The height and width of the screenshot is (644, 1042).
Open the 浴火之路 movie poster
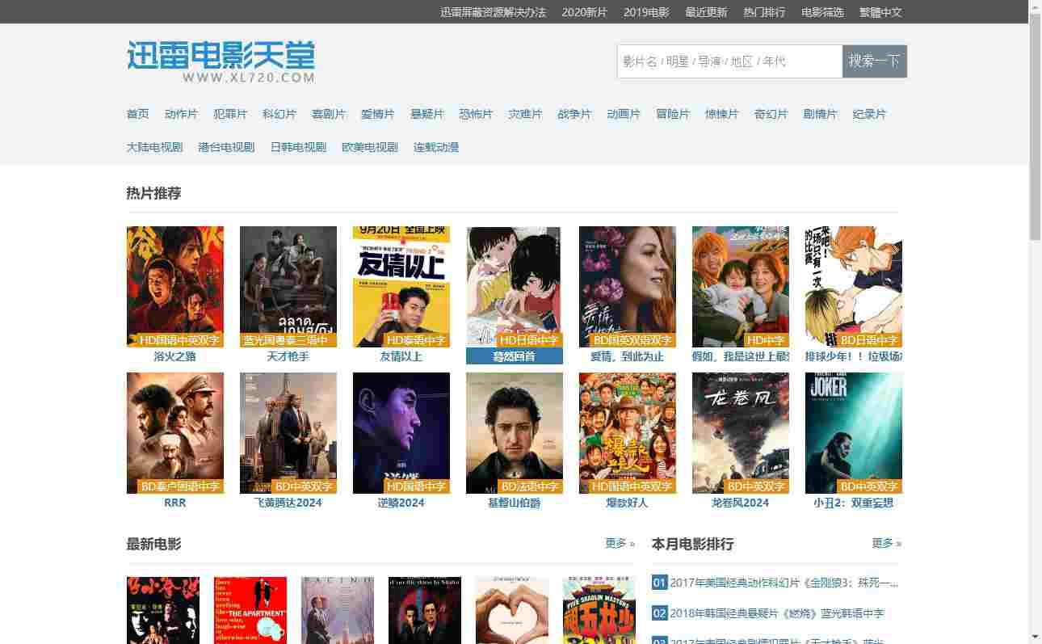click(175, 287)
